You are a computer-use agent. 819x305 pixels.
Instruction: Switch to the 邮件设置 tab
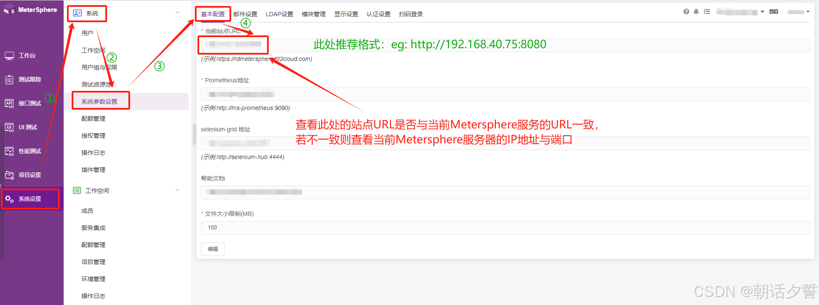(245, 14)
